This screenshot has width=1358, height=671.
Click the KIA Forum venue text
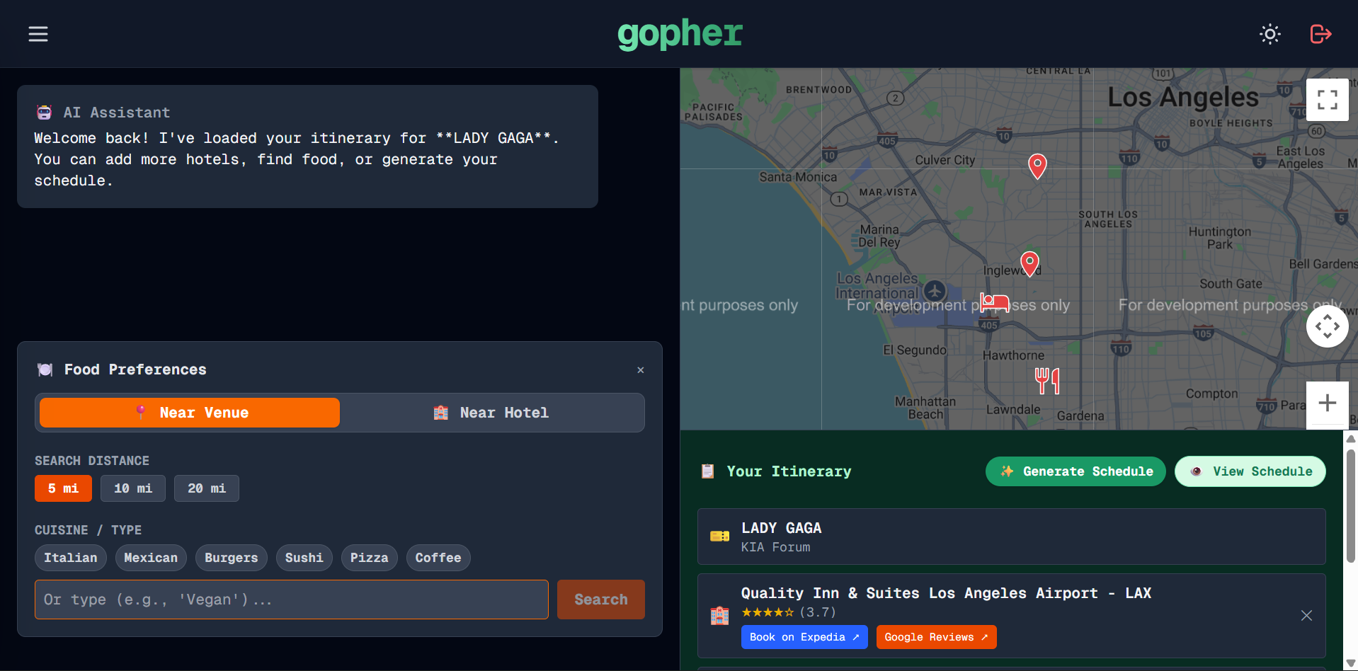coord(775,547)
